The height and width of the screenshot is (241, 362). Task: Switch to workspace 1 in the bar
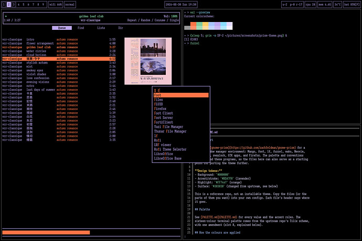pos(4,4)
